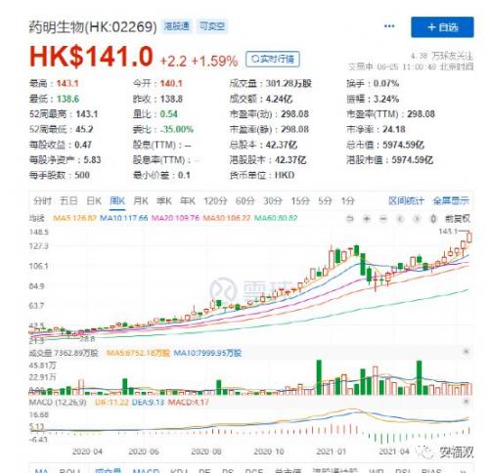Click the candlestick style icon beside 前复权

433,219
